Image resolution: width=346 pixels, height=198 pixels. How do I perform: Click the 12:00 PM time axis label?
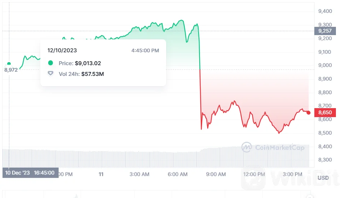(x=255, y=174)
